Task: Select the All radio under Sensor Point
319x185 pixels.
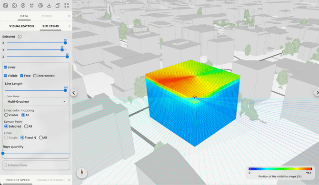Action: [26, 126]
